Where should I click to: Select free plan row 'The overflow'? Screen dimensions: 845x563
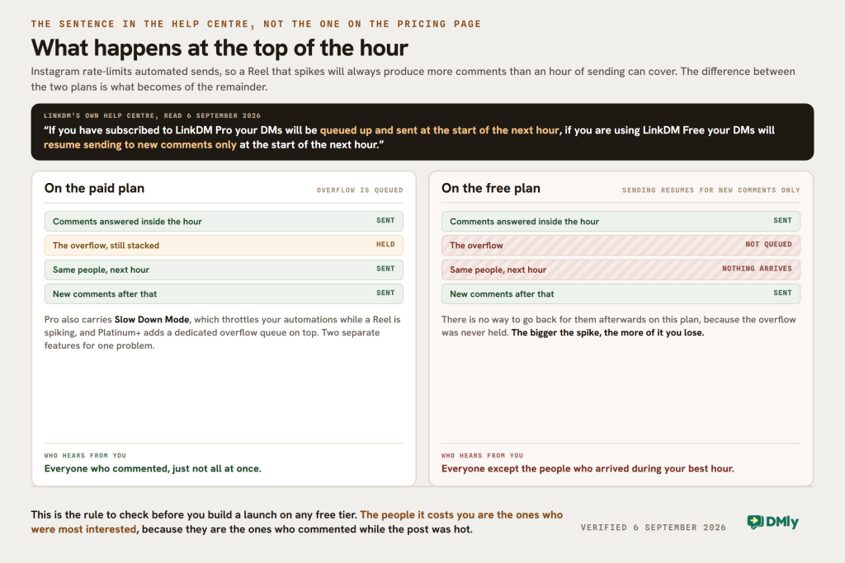point(621,246)
